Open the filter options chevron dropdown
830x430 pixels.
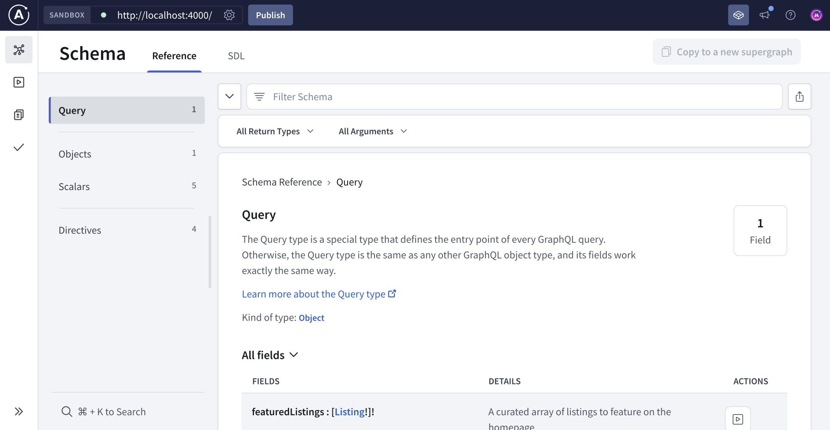click(x=229, y=96)
